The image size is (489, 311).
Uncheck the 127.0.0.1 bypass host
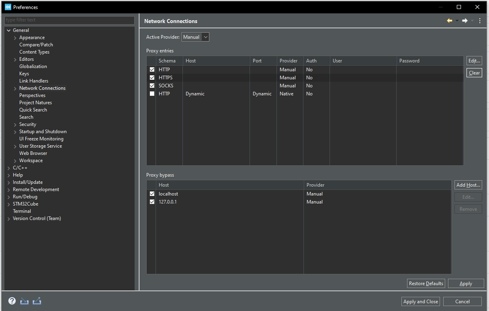click(x=152, y=202)
